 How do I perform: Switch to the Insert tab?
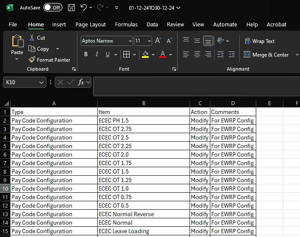59,25
